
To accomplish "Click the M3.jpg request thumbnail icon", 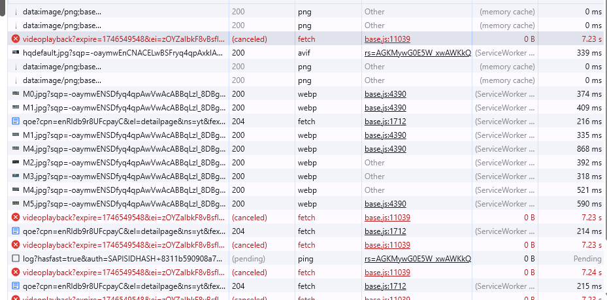I will pyautogui.click(x=16, y=176).
